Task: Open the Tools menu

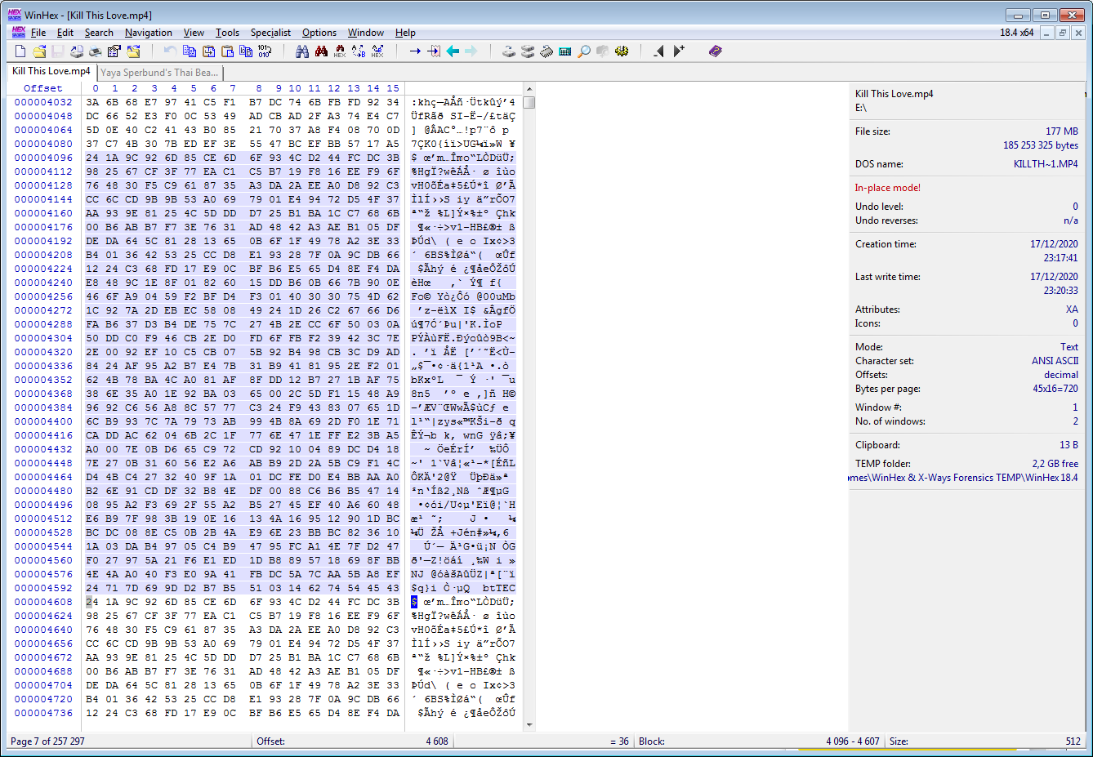Action: (227, 33)
